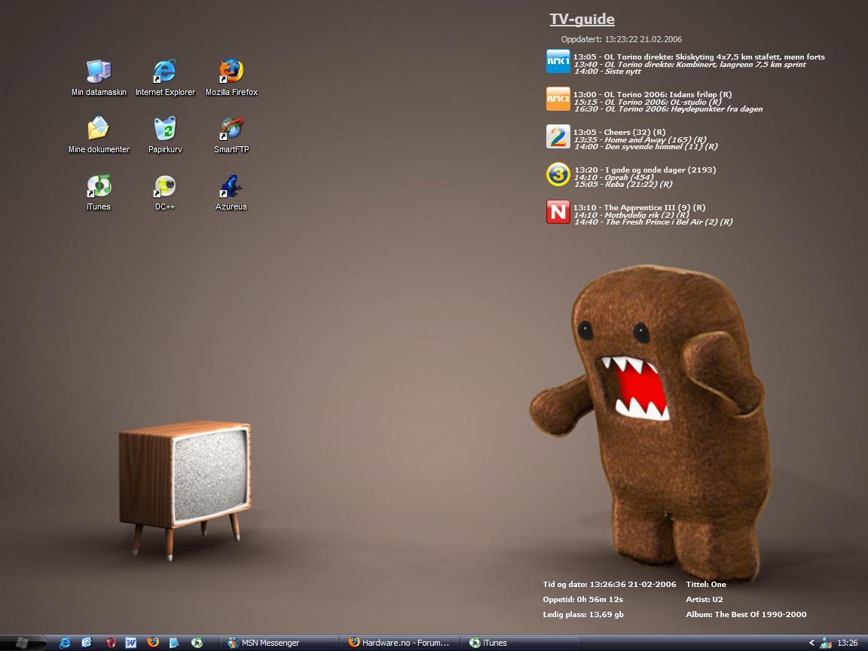Screen dimensions: 868x651
Task: Click the taskbar clock showing 13:26
Action: pos(848,643)
